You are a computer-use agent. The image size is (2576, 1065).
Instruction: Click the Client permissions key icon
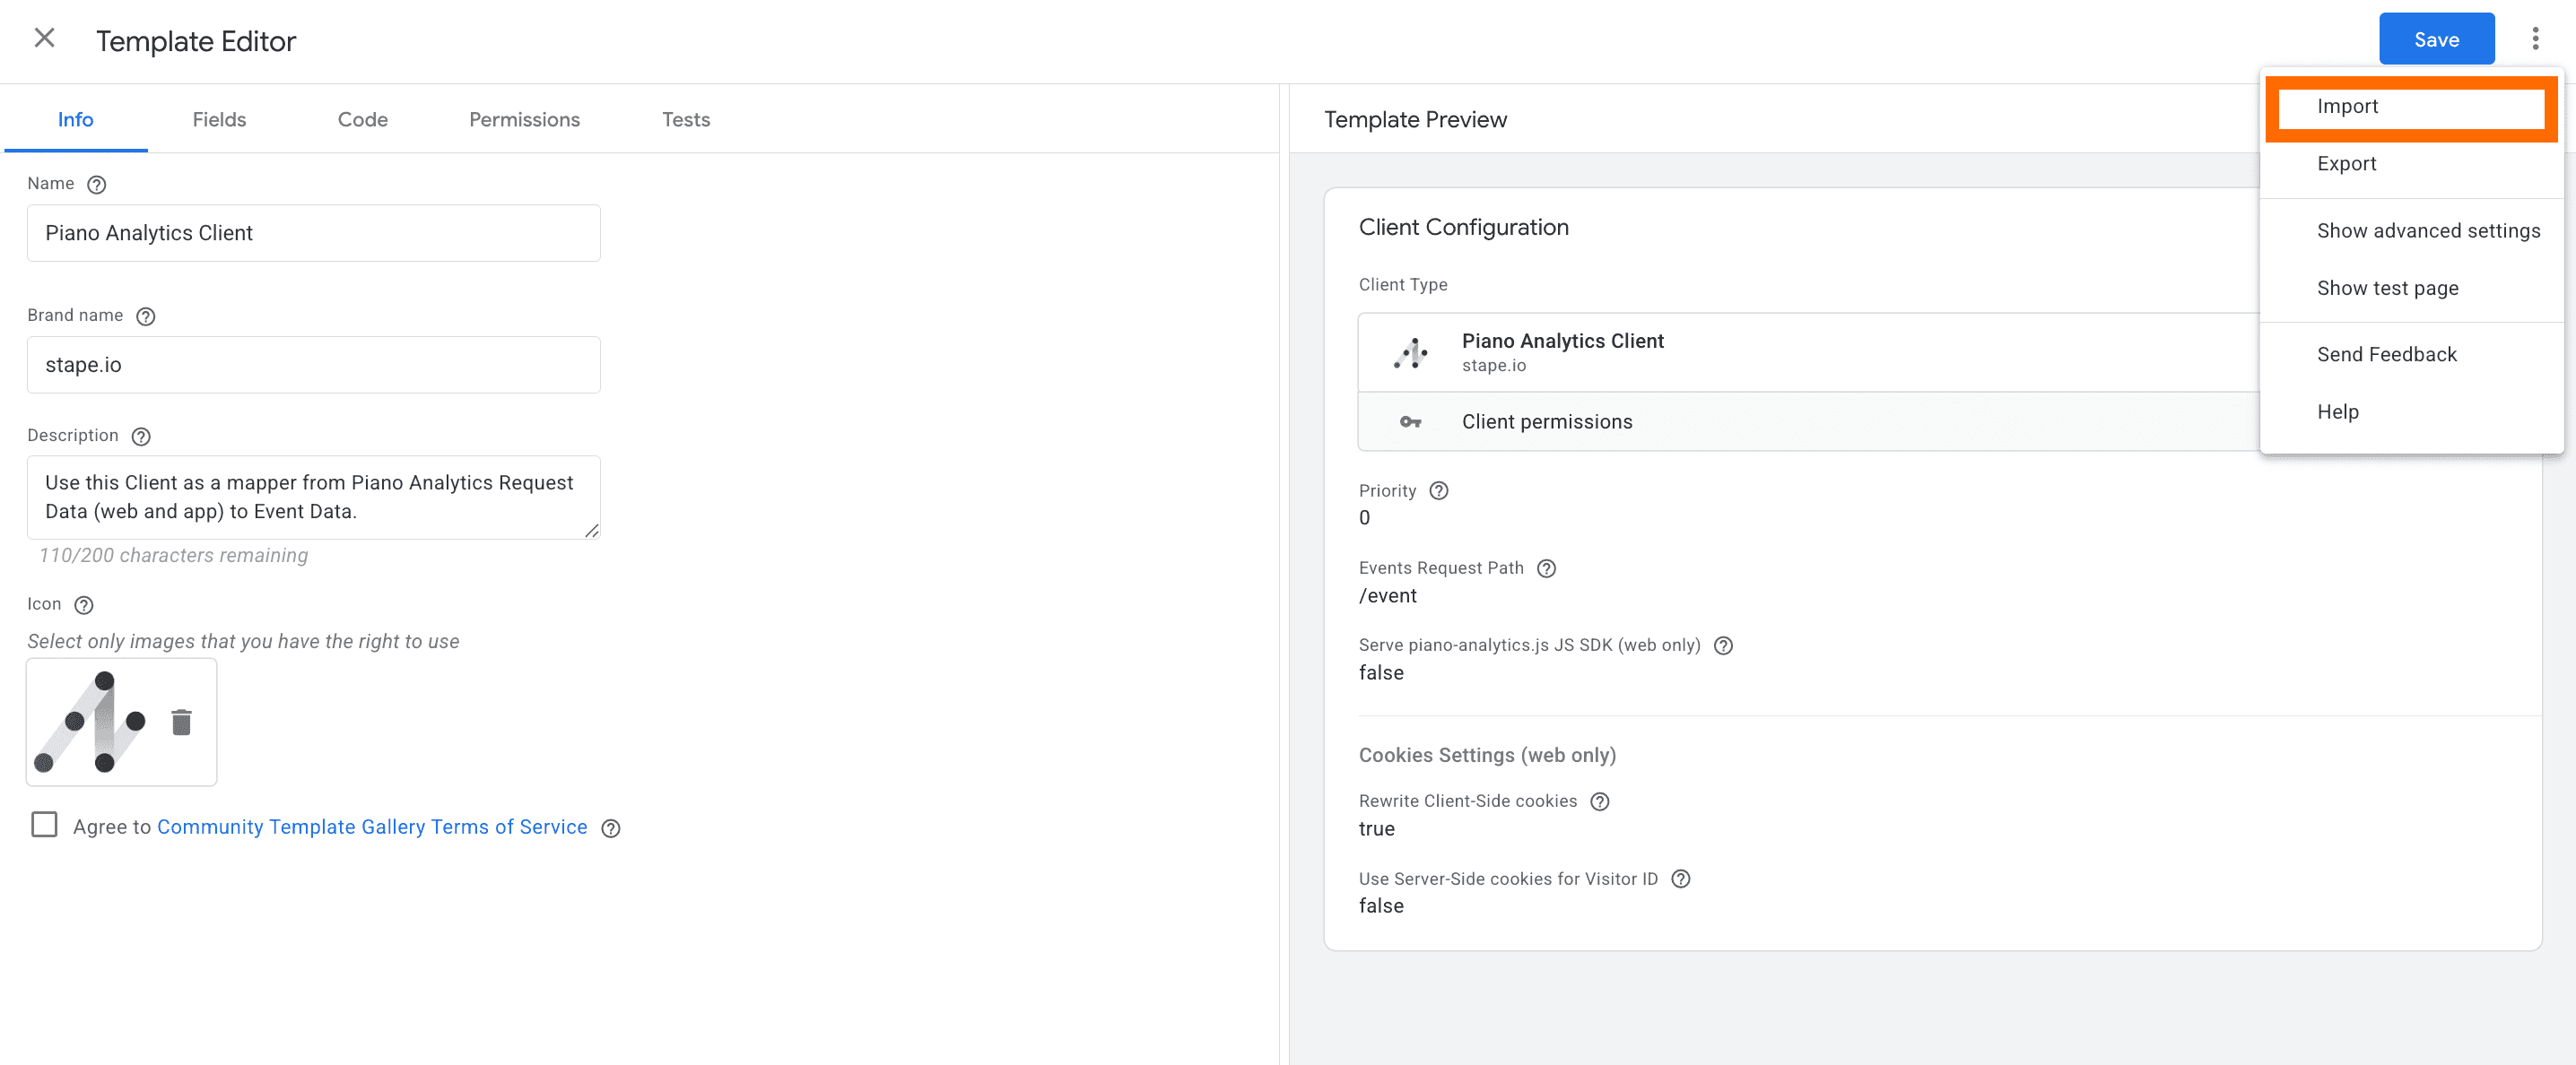(1410, 421)
